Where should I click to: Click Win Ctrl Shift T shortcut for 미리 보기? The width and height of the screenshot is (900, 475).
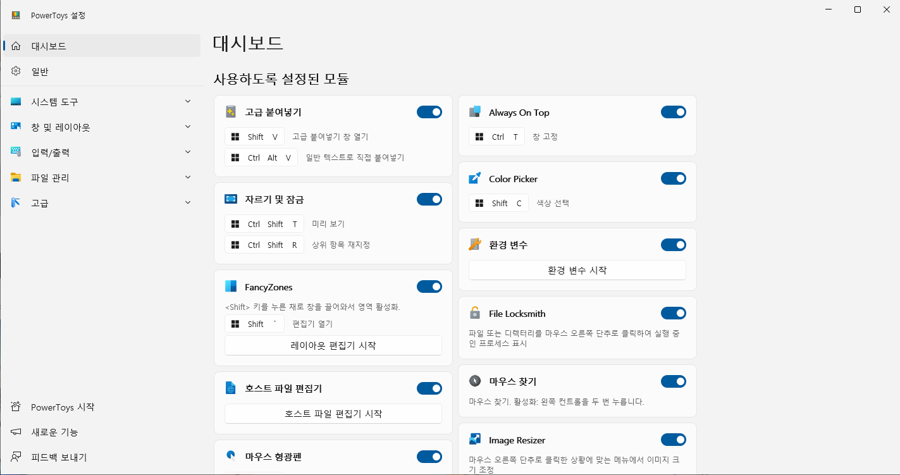click(264, 224)
